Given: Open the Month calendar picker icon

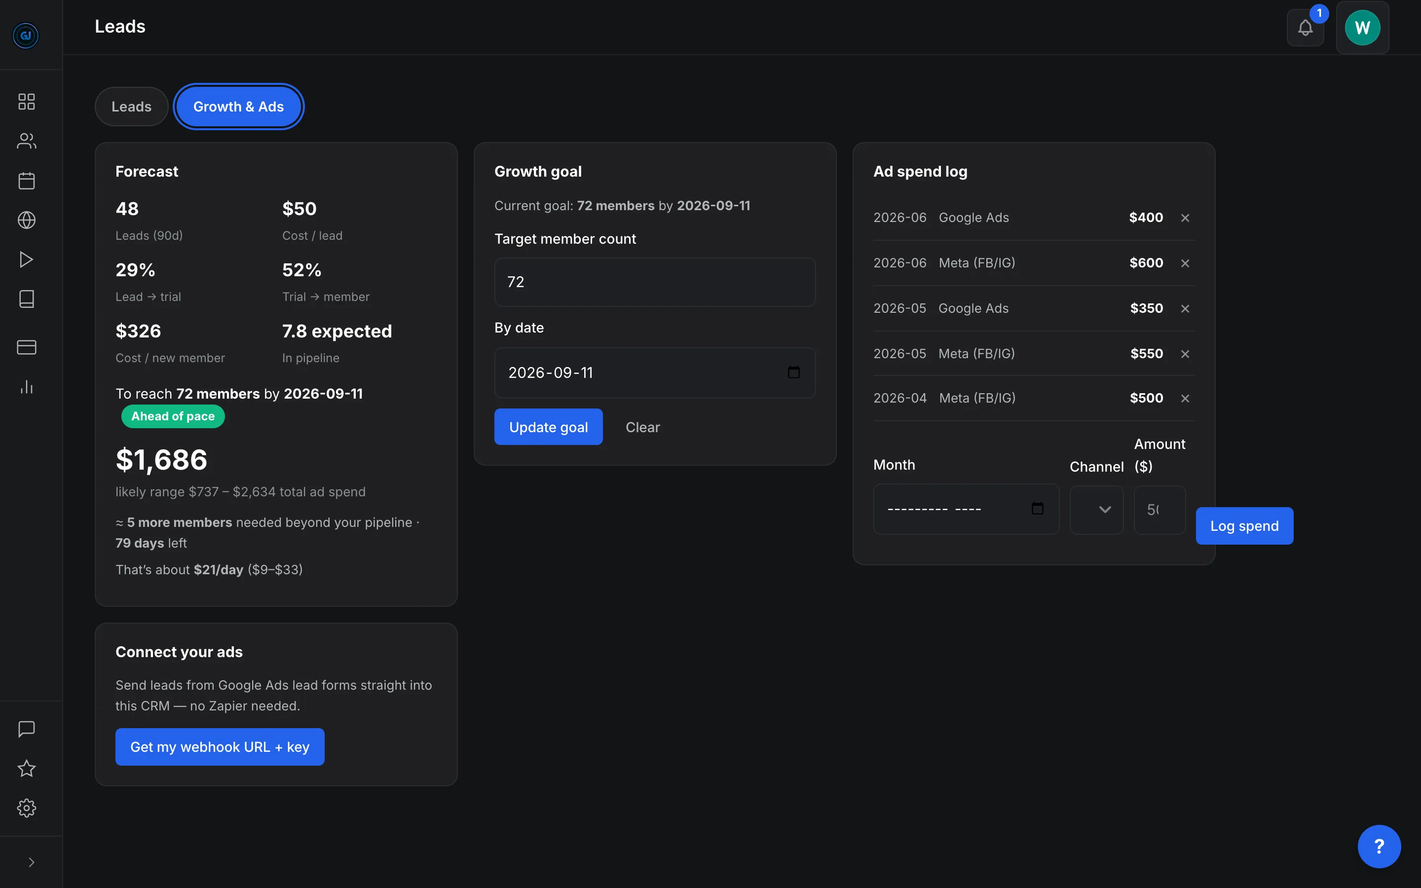Looking at the screenshot, I should click(1037, 509).
